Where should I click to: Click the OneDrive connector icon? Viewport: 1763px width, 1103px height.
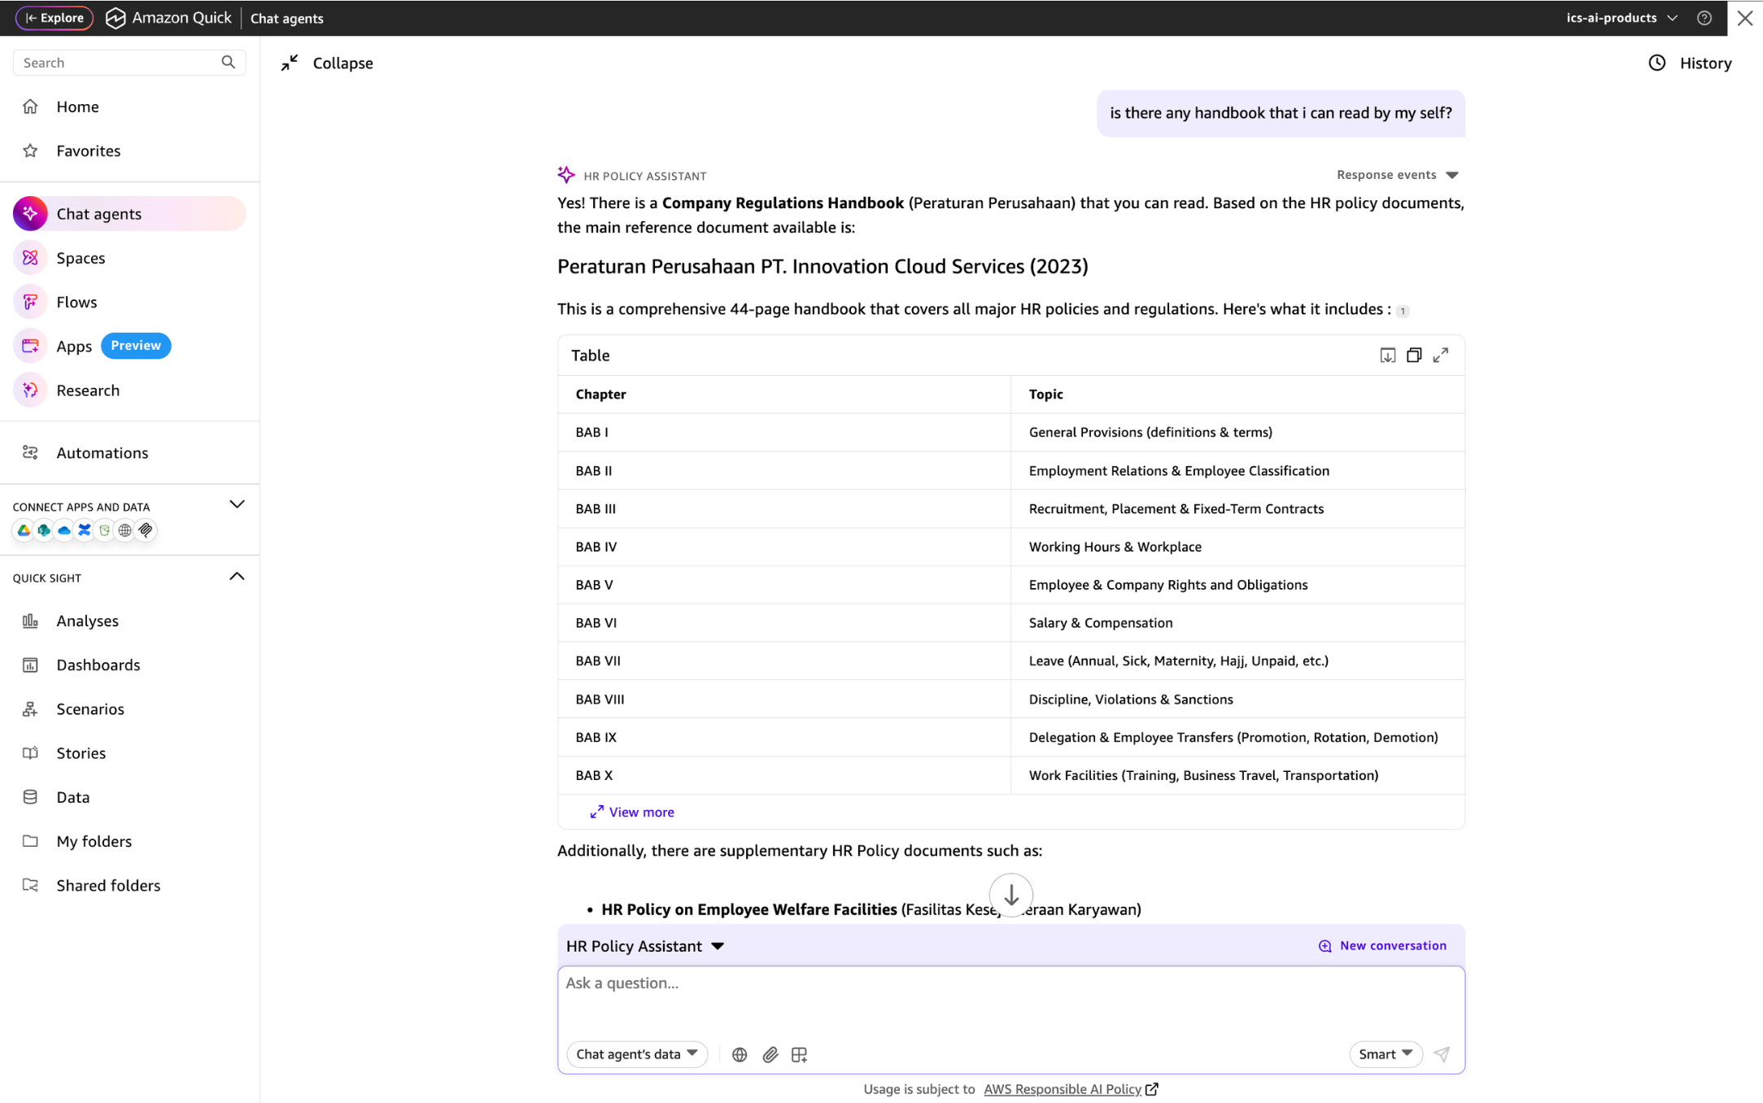(64, 530)
